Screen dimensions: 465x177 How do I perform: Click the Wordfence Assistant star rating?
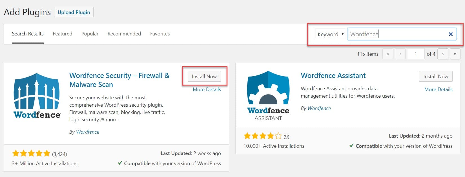click(263, 136)
